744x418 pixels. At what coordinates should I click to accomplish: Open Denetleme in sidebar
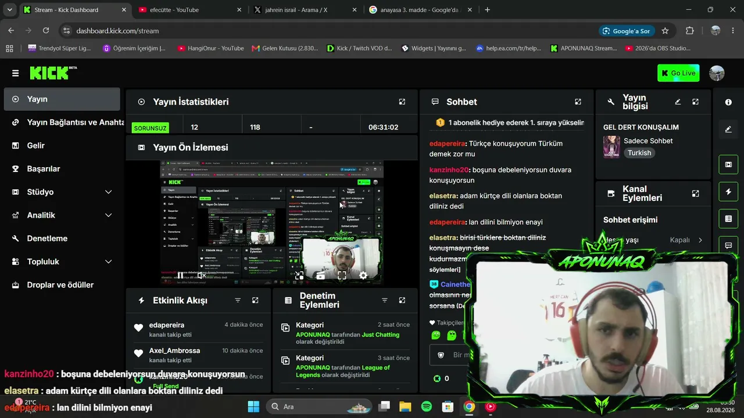tap(62, 239)
